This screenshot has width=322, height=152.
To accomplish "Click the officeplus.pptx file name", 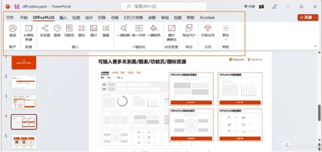I will point(35,7).
